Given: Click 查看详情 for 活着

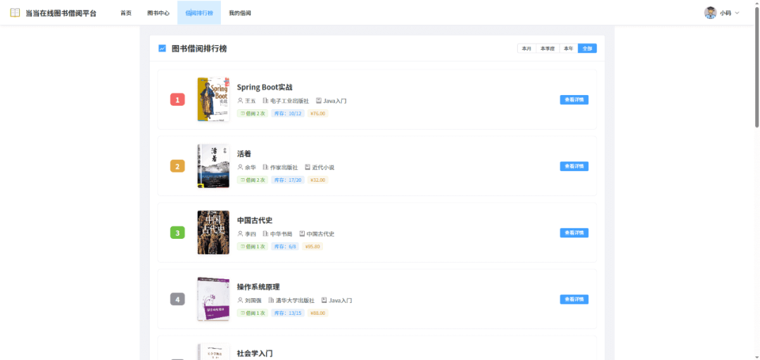Looking at the screenshot, I should [x=574, y=166].
